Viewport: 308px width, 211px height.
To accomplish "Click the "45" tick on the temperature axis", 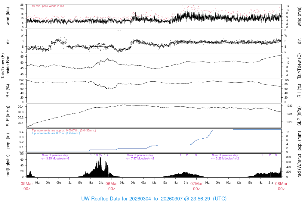I will pos(22,68).
